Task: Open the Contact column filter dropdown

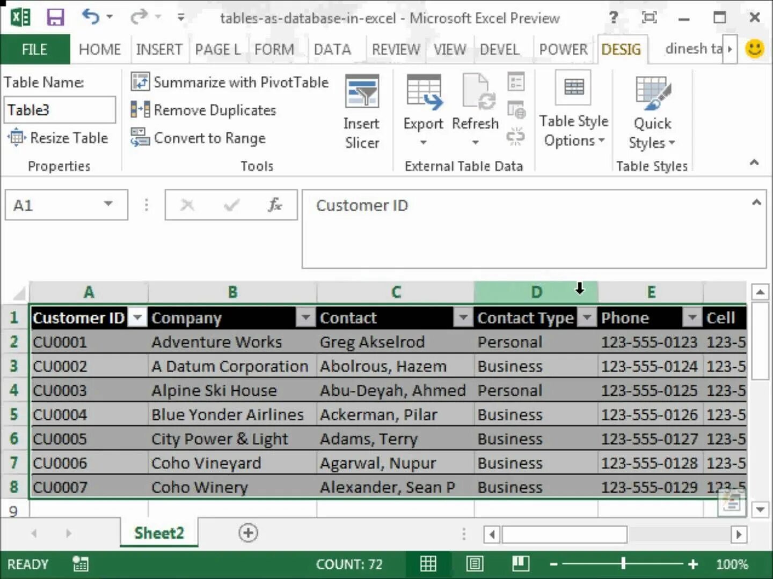Action: [463, 317]
